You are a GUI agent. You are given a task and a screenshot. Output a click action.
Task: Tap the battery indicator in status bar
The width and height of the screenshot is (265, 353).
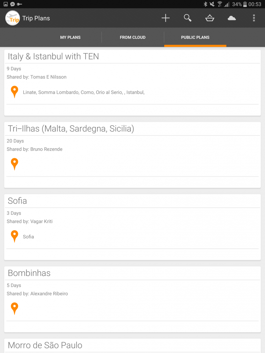click(x=245, y=4)
